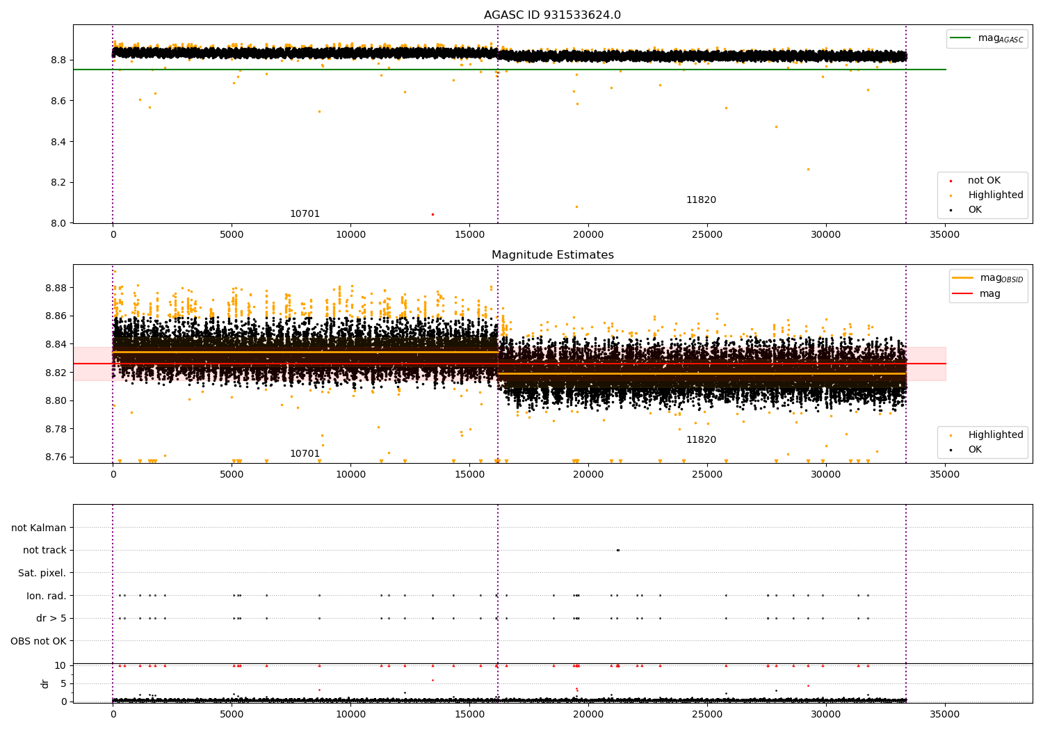This screenshot has width=1043, height=730.
Task: Click the title "AGASC ID 931533624.0"
Action: pos(552,15)
